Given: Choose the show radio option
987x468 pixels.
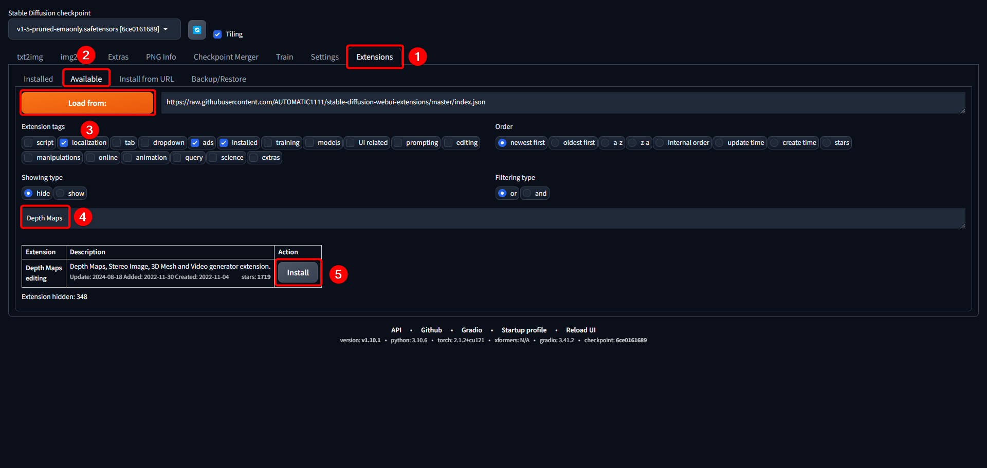Looking at the screenshot, I should [x=61, y=194].
